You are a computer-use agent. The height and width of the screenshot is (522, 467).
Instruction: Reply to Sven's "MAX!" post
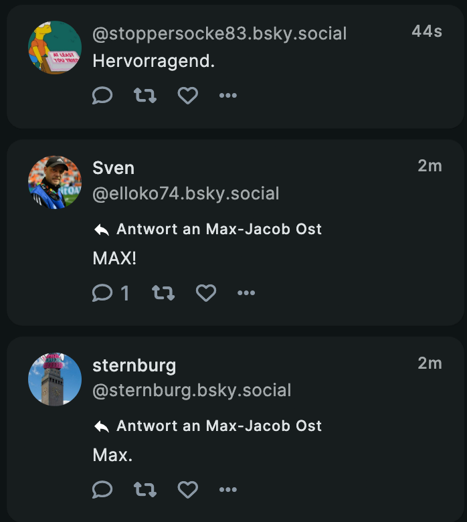(103, 293)
